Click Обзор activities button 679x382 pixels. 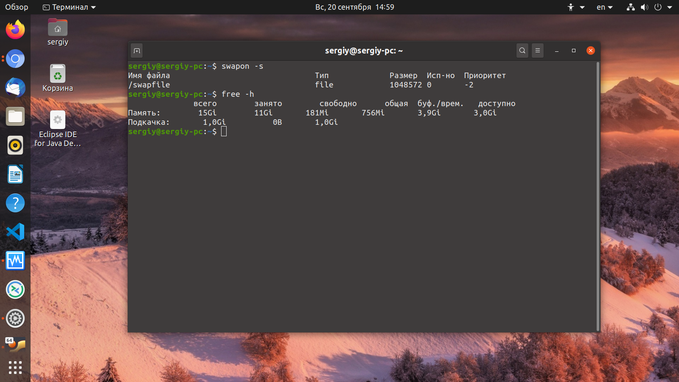click(17, 7)
